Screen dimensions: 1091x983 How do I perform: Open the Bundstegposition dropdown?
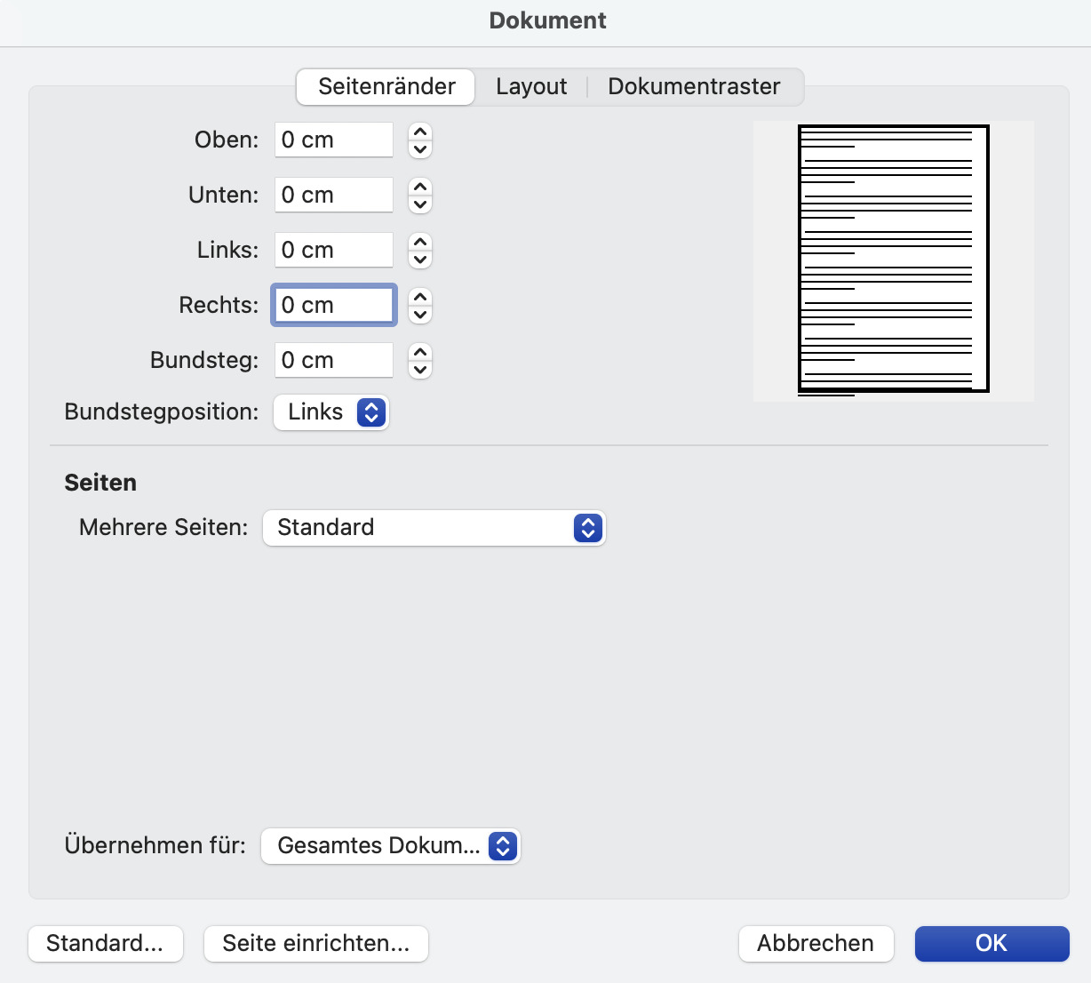coord(331,412)
